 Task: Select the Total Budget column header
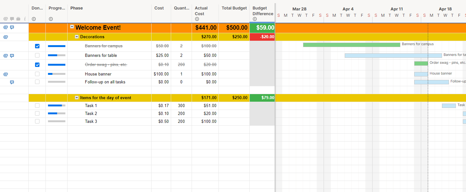point(234,8)
